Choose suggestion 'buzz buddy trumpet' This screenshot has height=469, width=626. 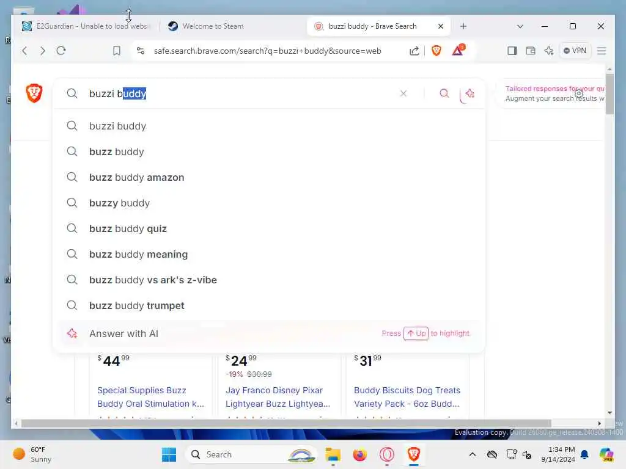(x=269, y=305)
